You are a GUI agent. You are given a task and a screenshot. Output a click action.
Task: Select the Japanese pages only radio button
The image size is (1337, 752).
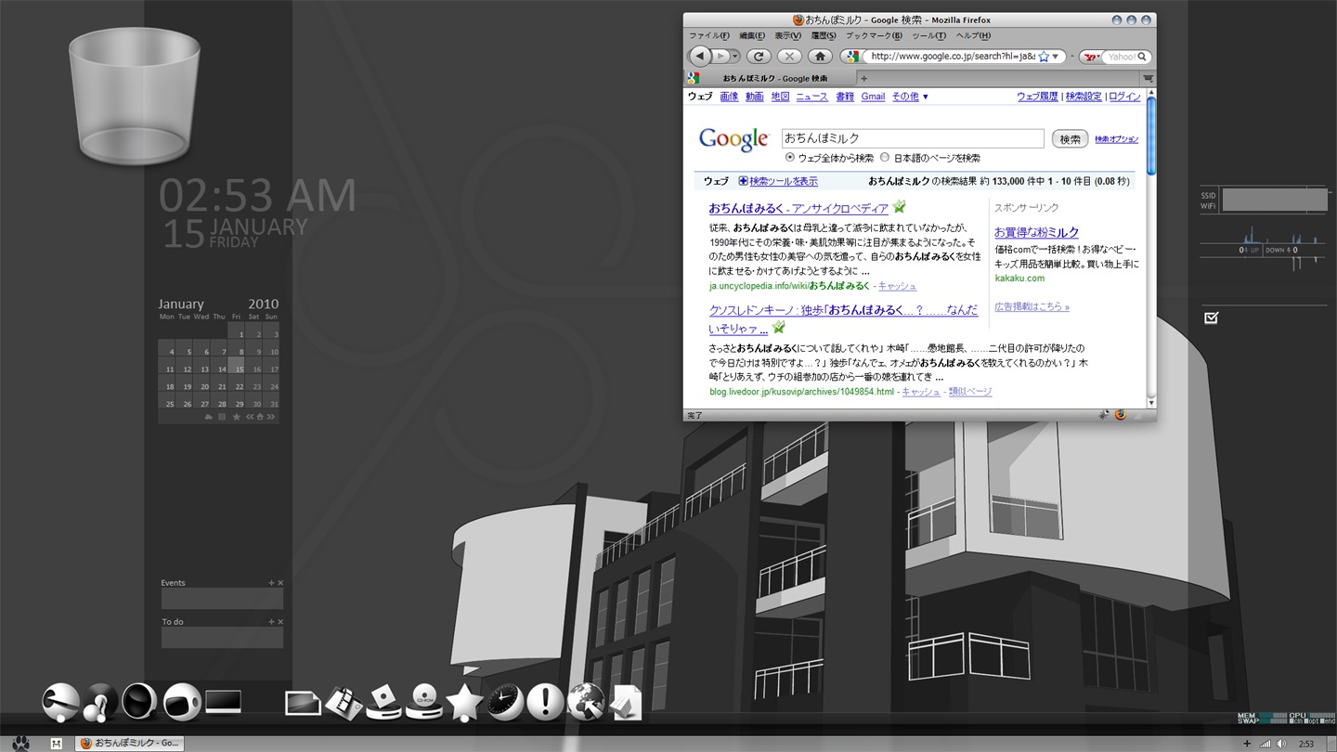tap(885, 157)
